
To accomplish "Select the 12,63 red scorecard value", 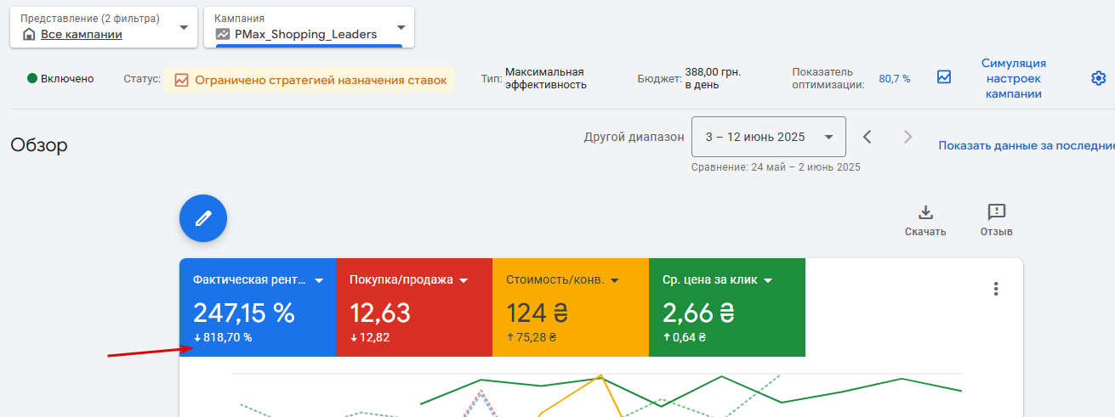I will pos(380,313).
